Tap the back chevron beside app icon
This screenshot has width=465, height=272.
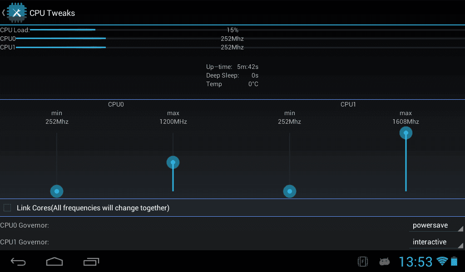pyautogui.click(x=3, y=13)
